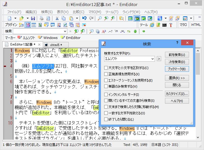The width and height of the screenshot is (204, 150).
Task: Open the 検索する文字列 combo box dropdown
Action: point(153,59)
